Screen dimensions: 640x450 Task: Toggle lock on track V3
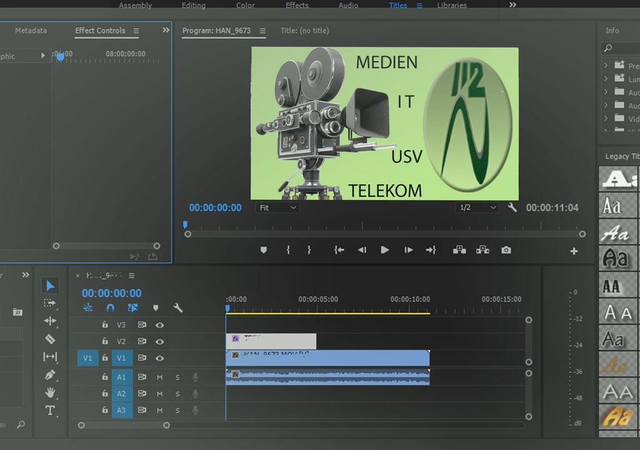[x=105, y=324]
